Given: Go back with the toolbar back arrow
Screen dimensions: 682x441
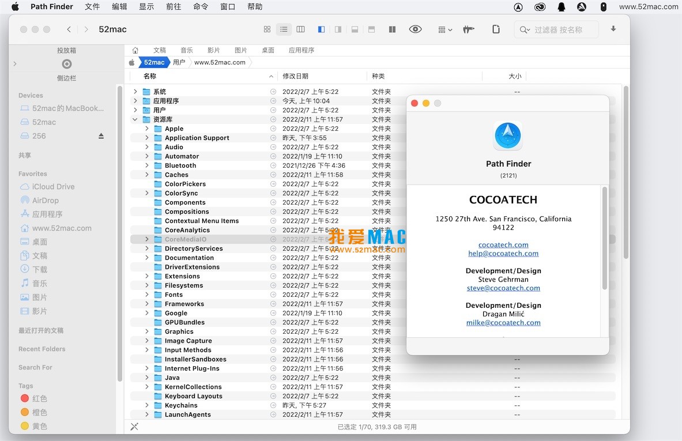Looking at the screenshot, I should (69, 29).
